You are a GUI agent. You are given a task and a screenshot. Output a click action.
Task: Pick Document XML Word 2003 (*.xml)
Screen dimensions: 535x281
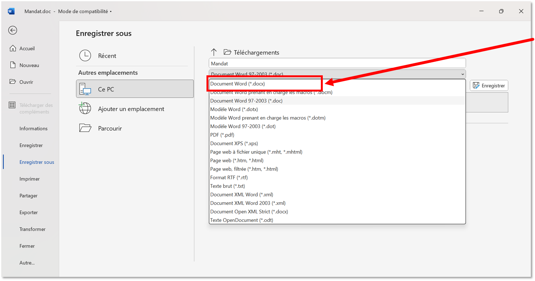337,203
